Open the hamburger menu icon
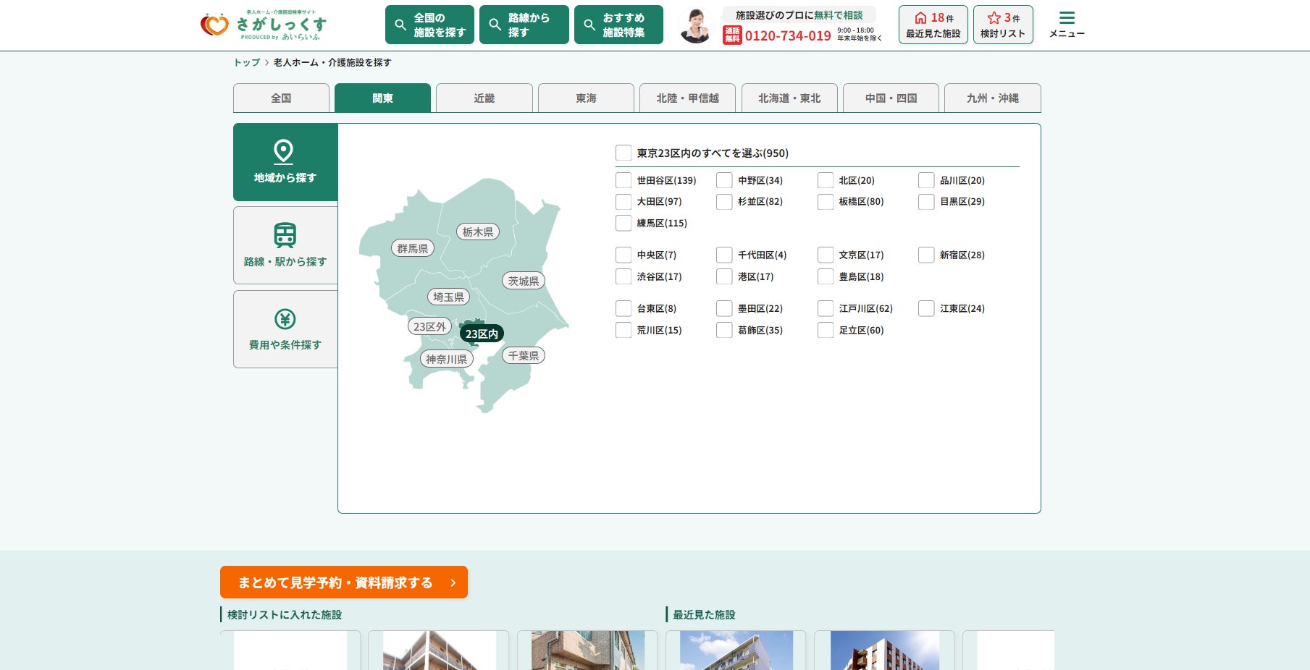 pos(1067,18)
